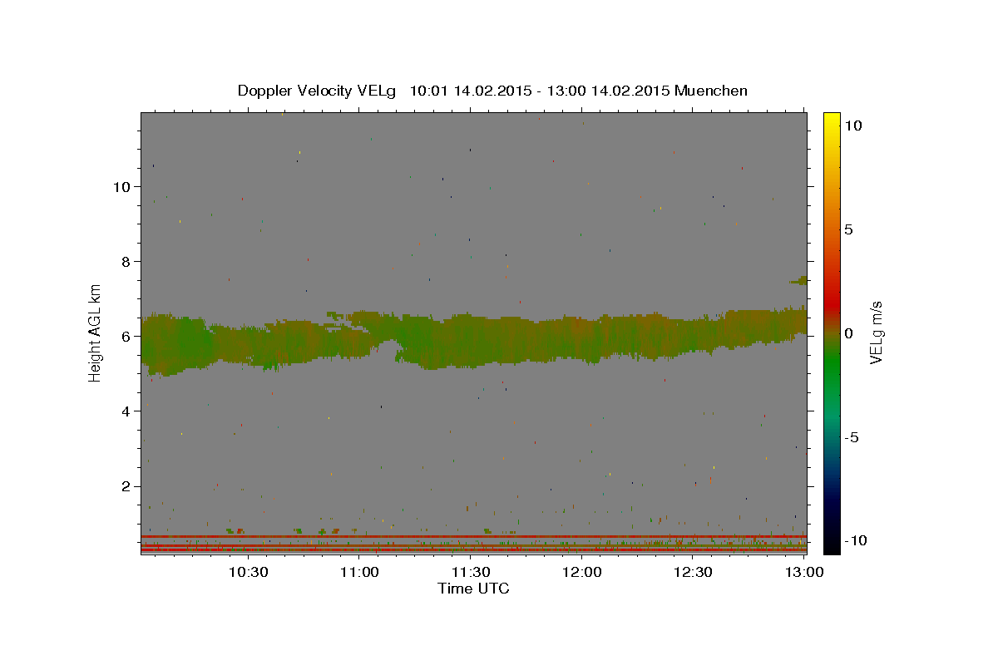Click the 12:30 time tick label
The image size is (998, 665).
(693, 572)
